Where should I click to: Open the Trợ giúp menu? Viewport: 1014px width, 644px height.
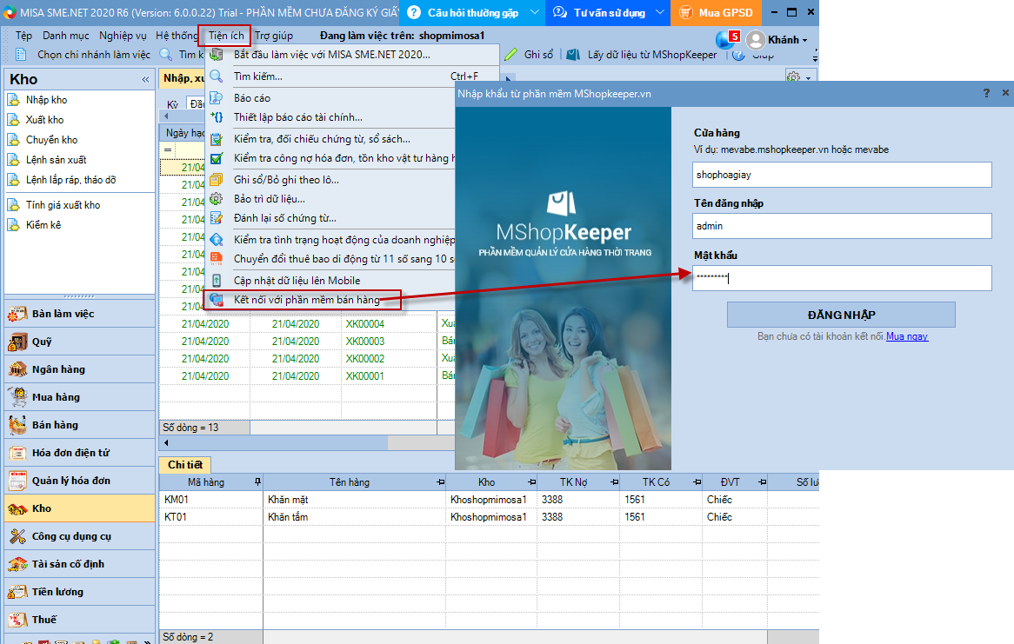point(274,36)
